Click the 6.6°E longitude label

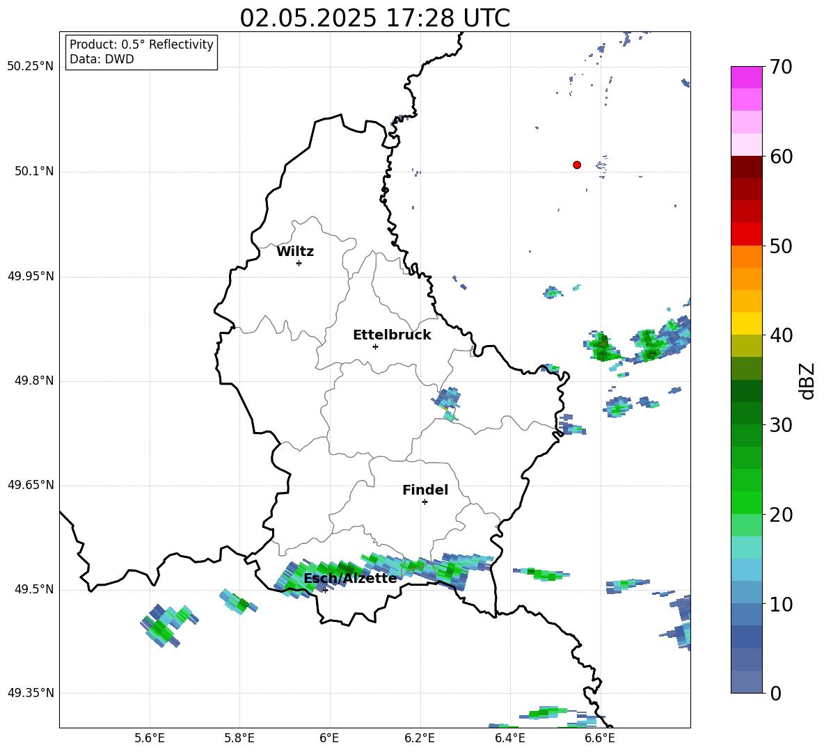click(600, 738)
